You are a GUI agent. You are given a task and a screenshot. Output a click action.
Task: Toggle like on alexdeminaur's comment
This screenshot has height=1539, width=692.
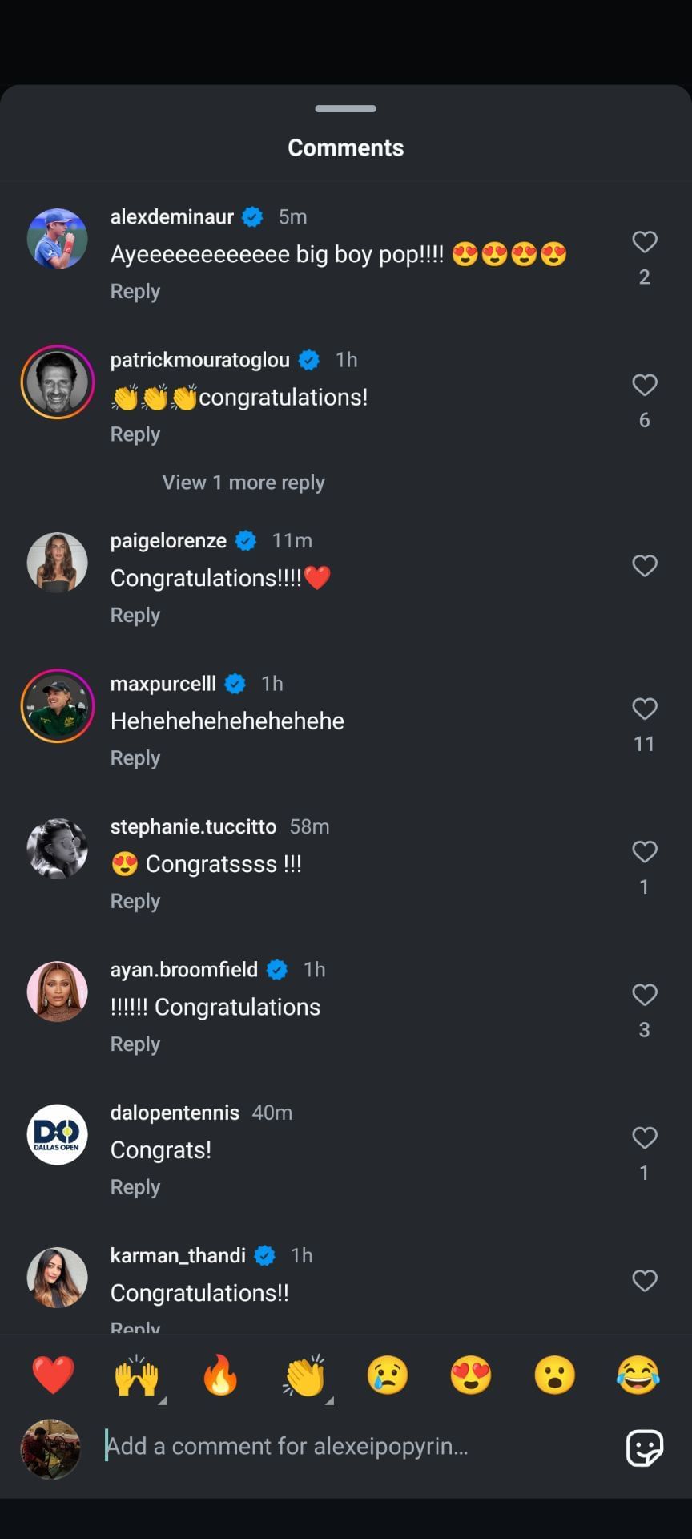pos(645,242)
